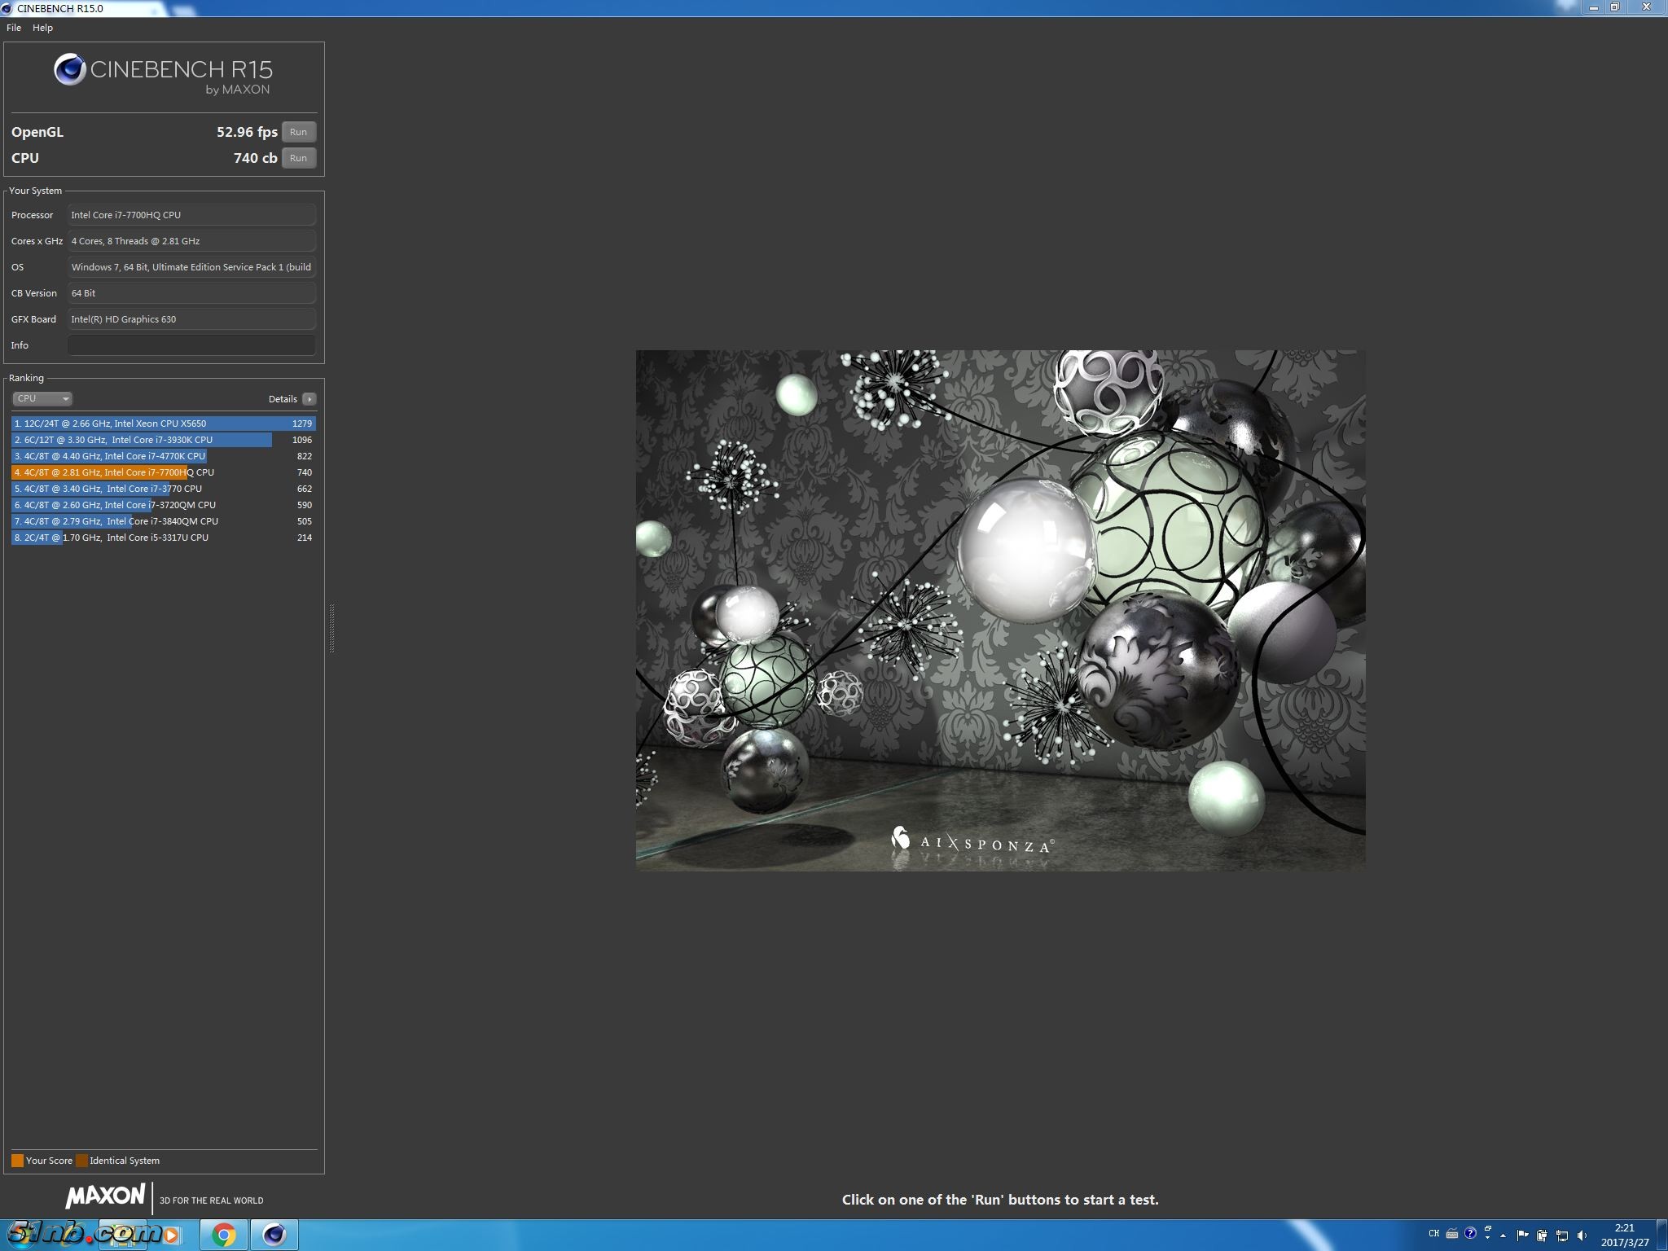Open the CPU ranking type dropdown
Screen dimensions: 1668x1251
pyautogui.click(x=42, y=398)
